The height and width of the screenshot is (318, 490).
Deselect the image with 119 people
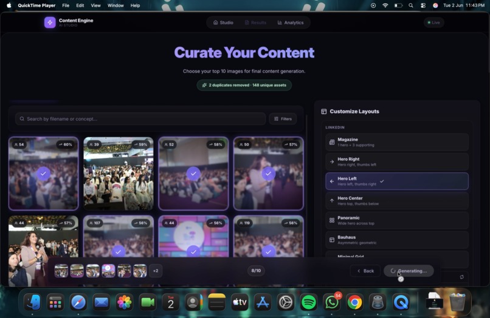tap(269, 236)
